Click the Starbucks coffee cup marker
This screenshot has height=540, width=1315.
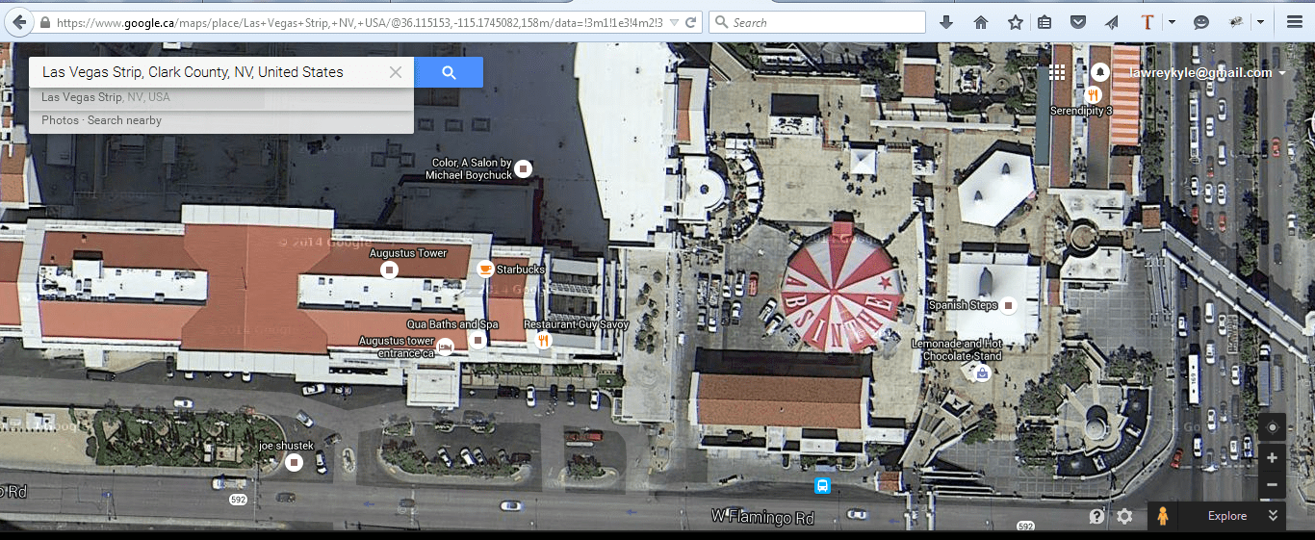(485, 270)
